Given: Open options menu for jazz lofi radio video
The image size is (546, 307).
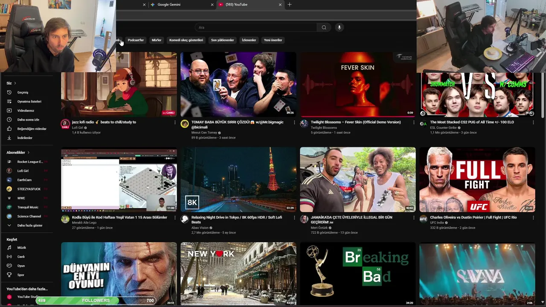Looking at the screenshot, I should pos(174,122).
